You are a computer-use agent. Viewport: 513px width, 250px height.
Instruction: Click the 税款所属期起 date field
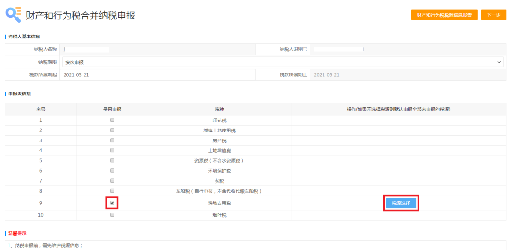click(x=157, y=75)
